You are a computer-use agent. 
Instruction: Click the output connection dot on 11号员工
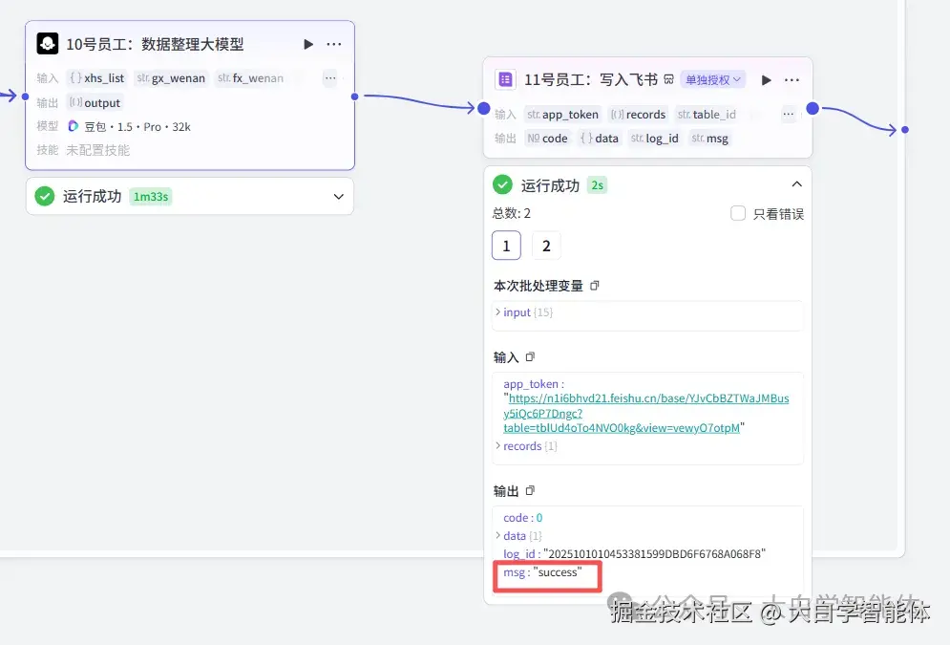pyautogui.click(x=813, y=110)
